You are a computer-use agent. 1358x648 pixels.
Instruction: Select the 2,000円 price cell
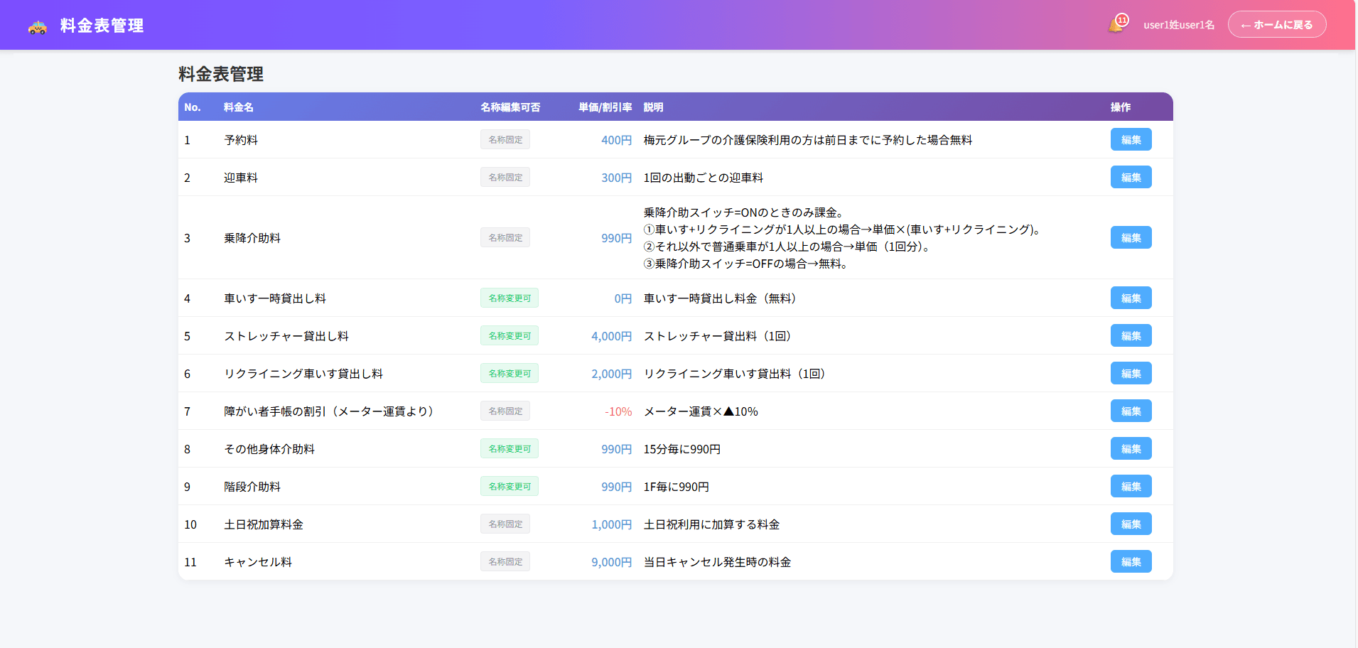pos(611,374)
